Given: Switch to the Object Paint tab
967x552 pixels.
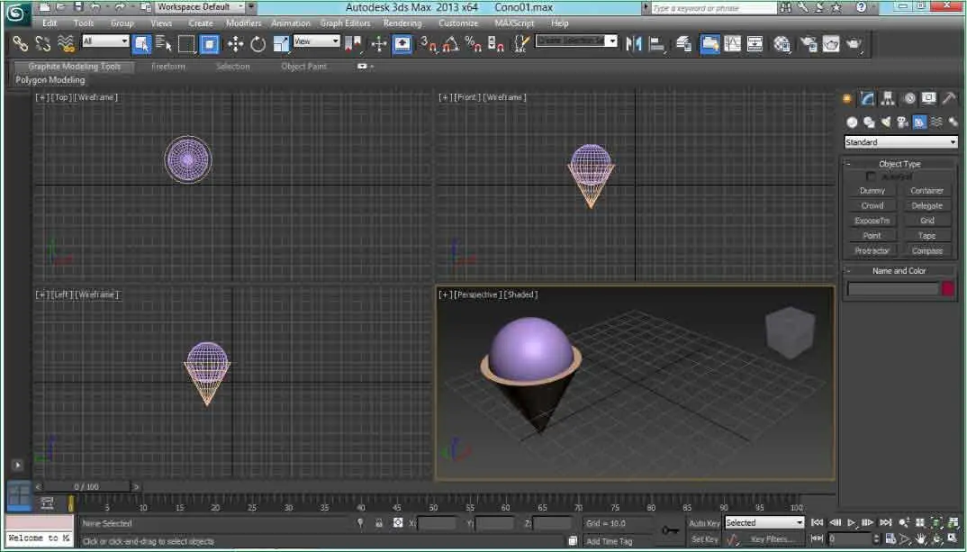Looking at the screenshot, I should pos(303,66).
